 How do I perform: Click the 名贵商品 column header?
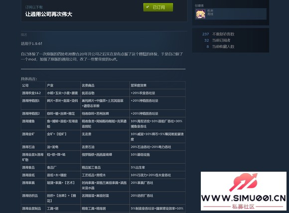click(105, 85)
